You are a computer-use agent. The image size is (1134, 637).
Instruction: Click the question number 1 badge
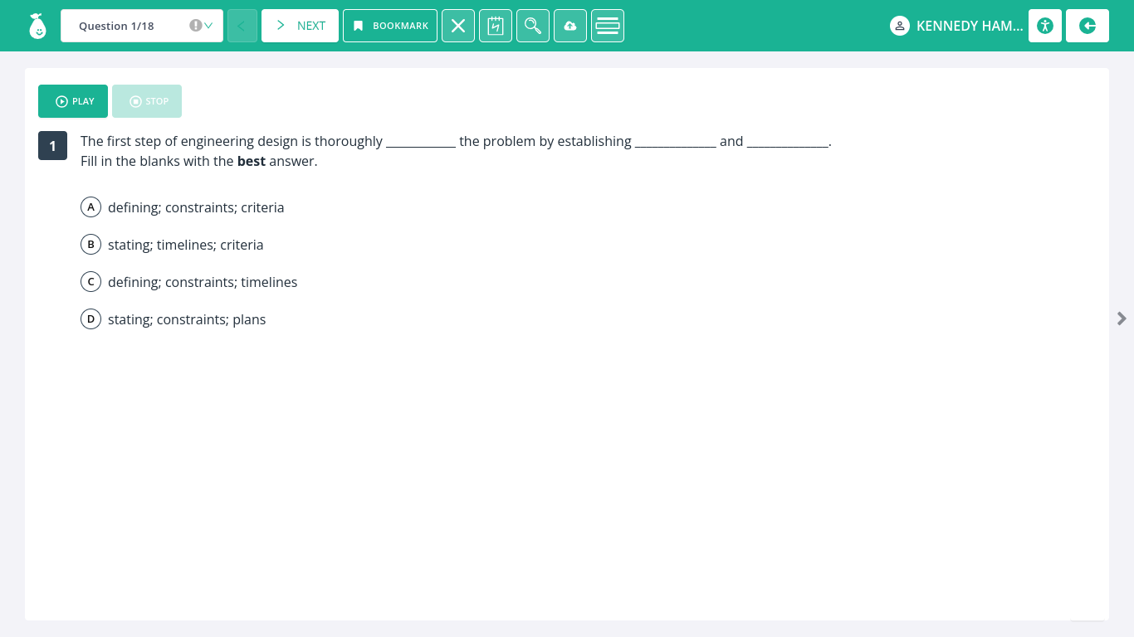click(x=52, y=146)
